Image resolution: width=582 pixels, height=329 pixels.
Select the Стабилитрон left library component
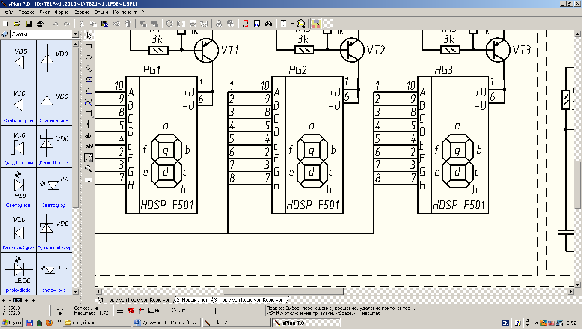point(18,103)
